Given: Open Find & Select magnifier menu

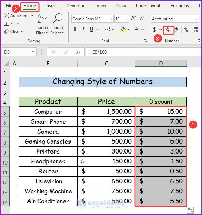Looking at the screenshot, I should pyautogui.click(x=58, y=24).
